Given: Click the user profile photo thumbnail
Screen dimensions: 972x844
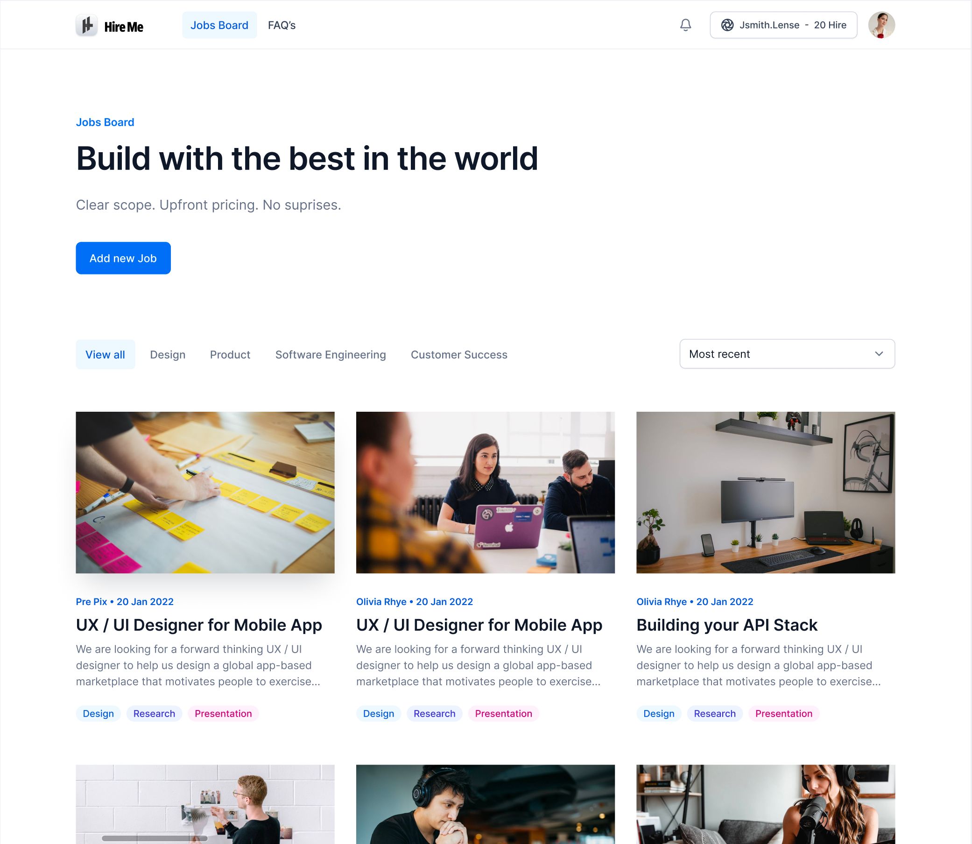Looking at the screenshot, I should [x=882, y=25].
